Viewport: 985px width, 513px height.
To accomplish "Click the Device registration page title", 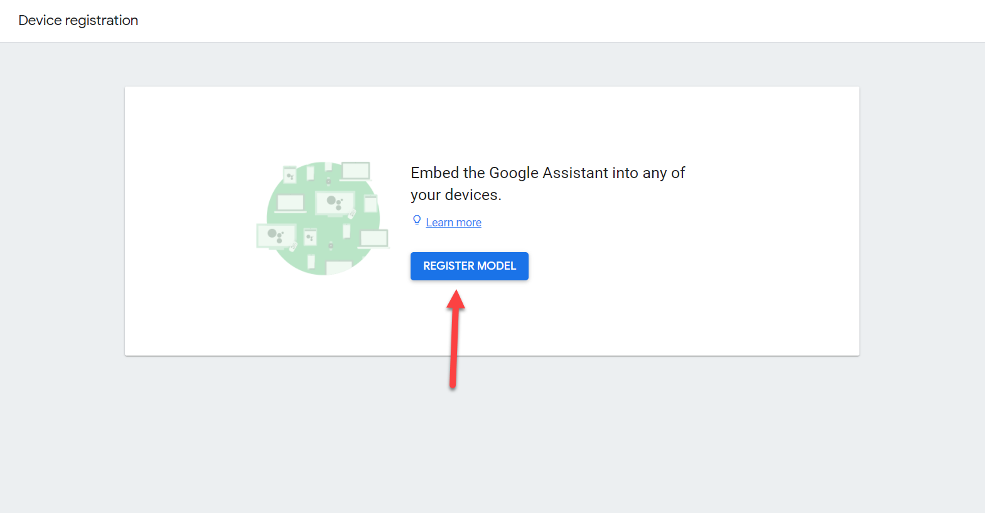I will tap(78, 20).
